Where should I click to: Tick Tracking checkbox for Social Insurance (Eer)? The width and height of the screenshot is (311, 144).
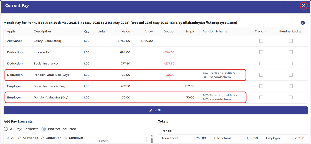261,86
